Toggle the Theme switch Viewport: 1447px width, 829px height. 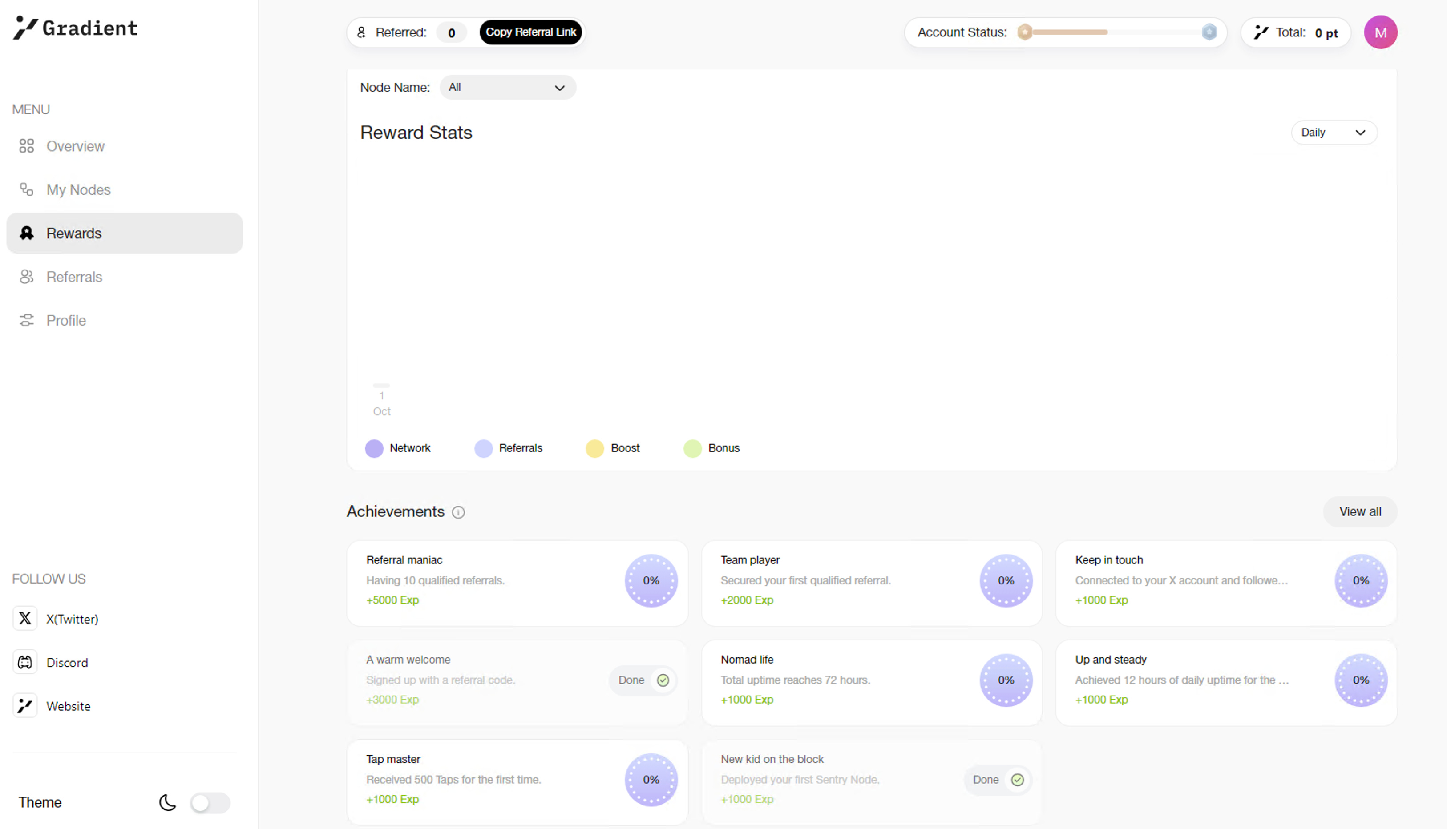[x=210, y=803]
